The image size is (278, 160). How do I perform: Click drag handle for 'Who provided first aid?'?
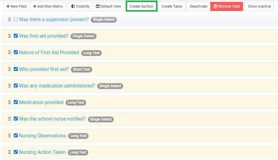10,69
